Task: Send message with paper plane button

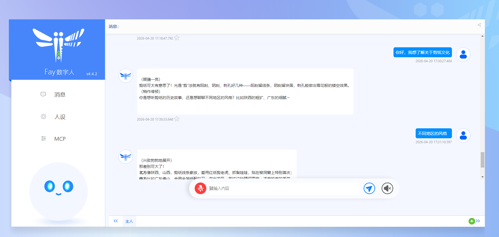Action: pos(369,188)
